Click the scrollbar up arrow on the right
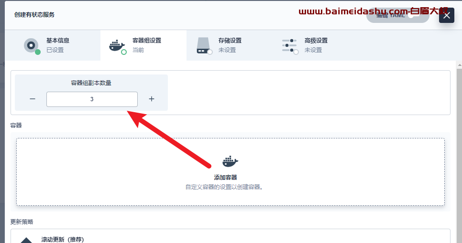The height and width of the screenshot is (243, 462). pyautogui.click(x=459, y=64)
